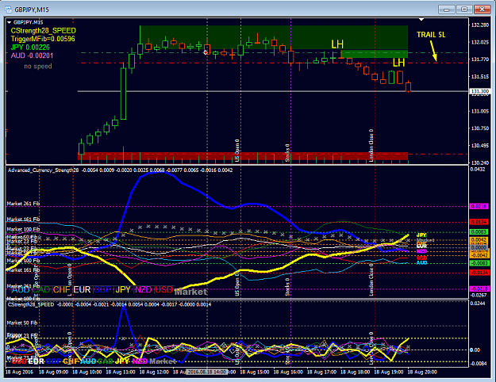496x382 pixels.
Task: Open the chart menu triangle beside GBPJPY,M15 label
Action: [x=9, y=22]
